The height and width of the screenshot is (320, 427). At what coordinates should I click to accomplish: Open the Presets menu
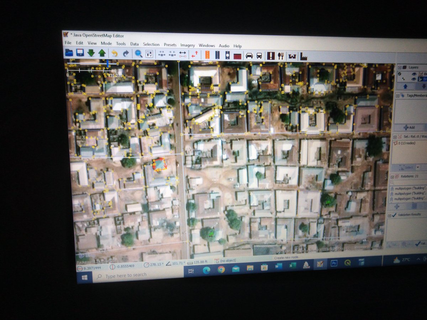pyautogui.click(x=170, y=45)
